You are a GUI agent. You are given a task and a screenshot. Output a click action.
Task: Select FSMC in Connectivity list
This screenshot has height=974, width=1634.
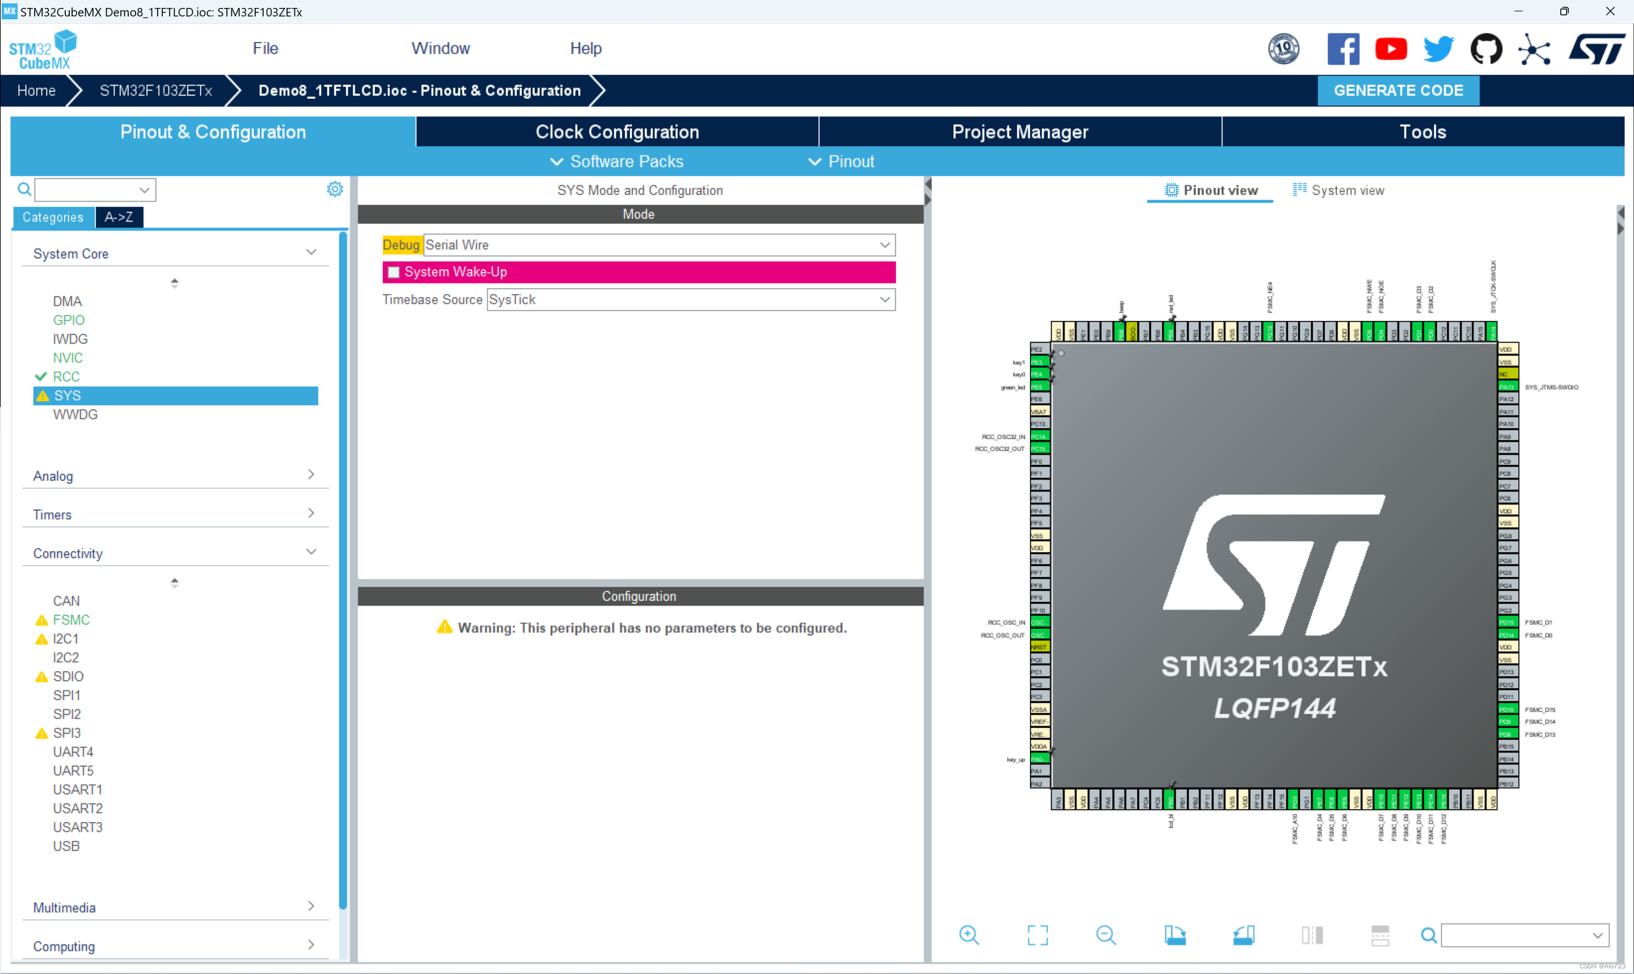[x=71, y=620]
